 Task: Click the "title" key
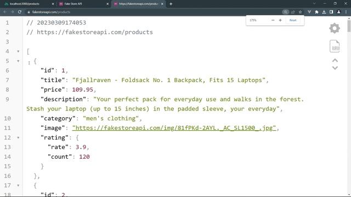[53, 80]
